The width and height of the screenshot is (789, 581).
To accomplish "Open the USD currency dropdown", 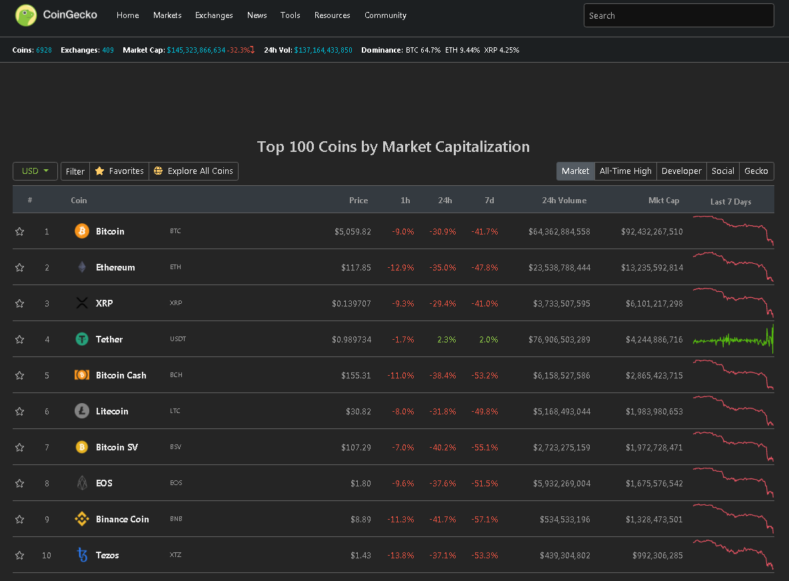I will pos(35,171).
